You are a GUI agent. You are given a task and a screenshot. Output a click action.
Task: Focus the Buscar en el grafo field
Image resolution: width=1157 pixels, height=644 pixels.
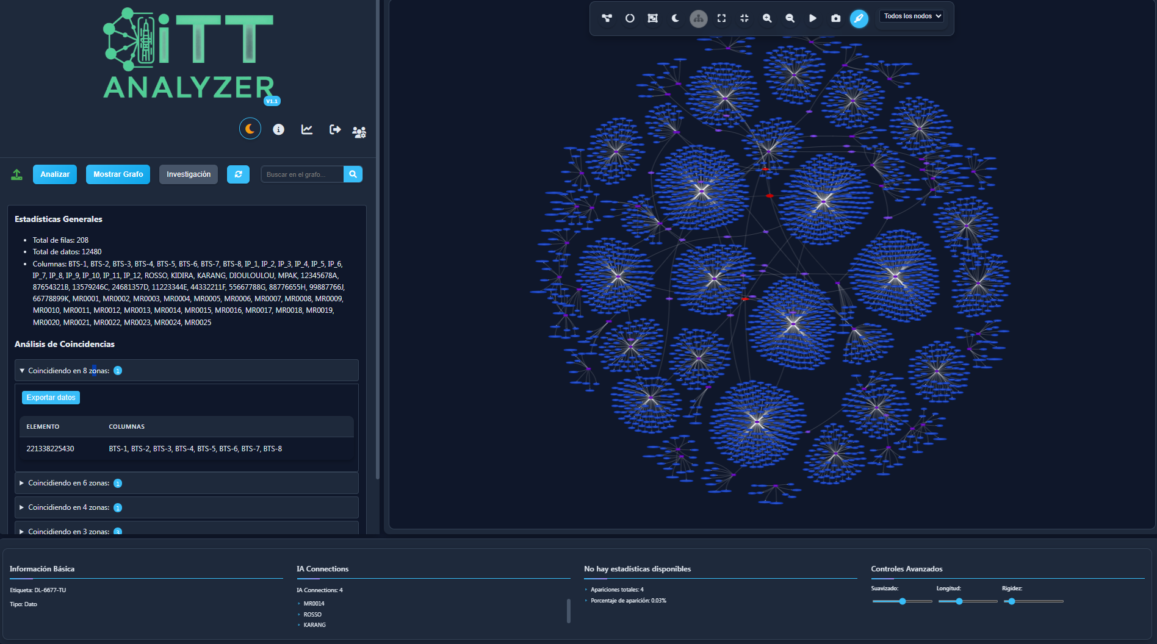(x=302, y=174)
